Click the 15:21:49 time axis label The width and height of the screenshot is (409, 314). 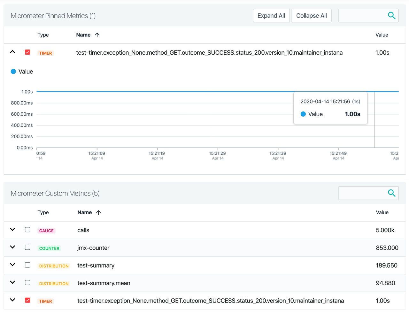tap(338, 153)
